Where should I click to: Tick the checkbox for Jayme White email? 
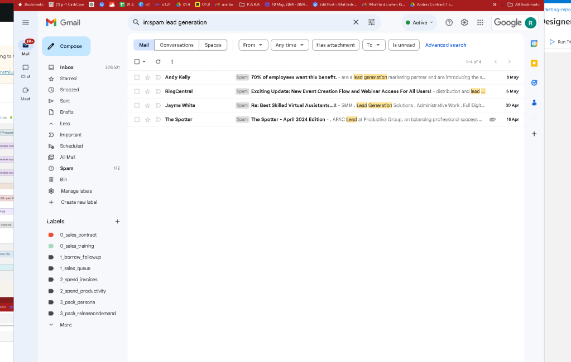137,105
